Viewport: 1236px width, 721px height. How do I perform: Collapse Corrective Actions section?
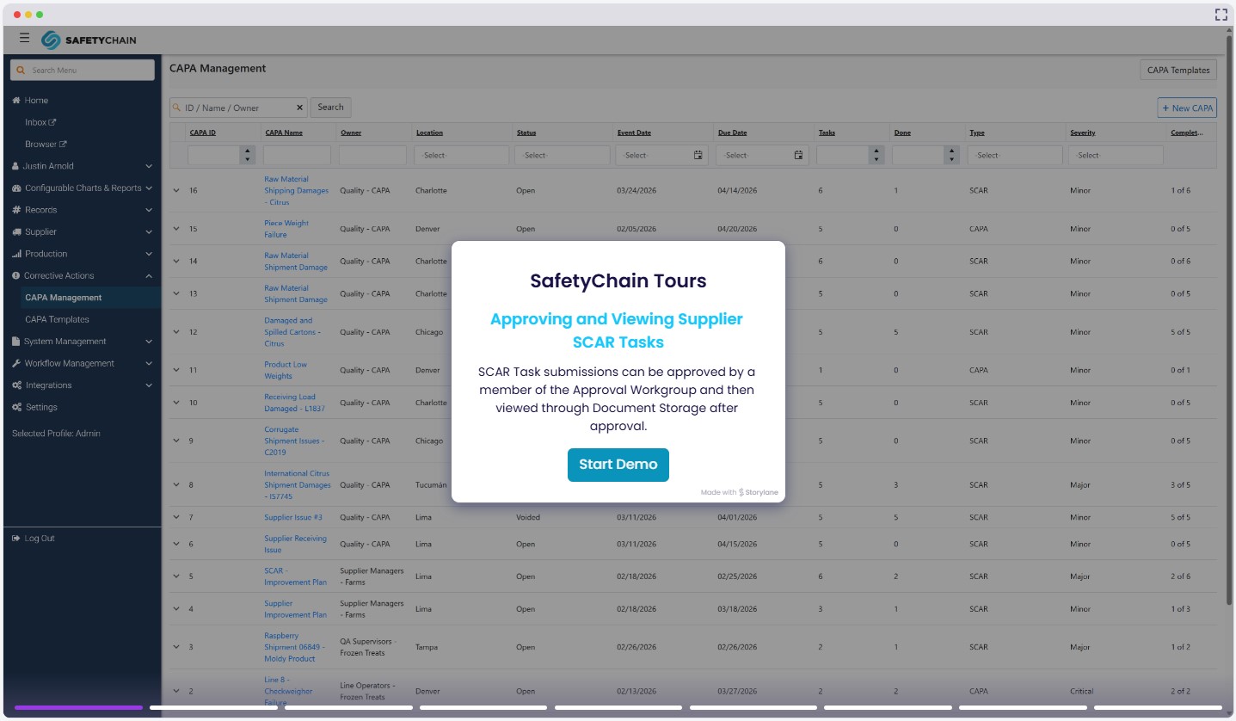pyautogui.click(x=82, y=276)
